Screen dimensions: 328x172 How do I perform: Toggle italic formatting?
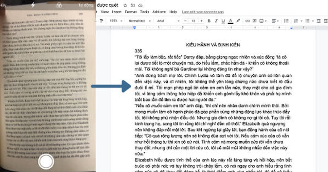coord(216,21)
